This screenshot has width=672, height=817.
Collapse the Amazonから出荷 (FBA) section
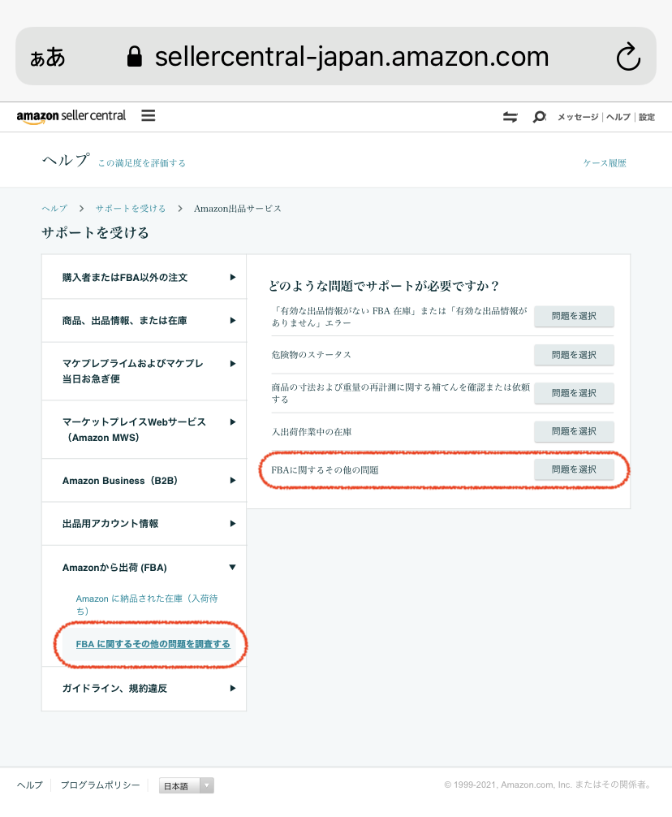click(x=144, y=567)
